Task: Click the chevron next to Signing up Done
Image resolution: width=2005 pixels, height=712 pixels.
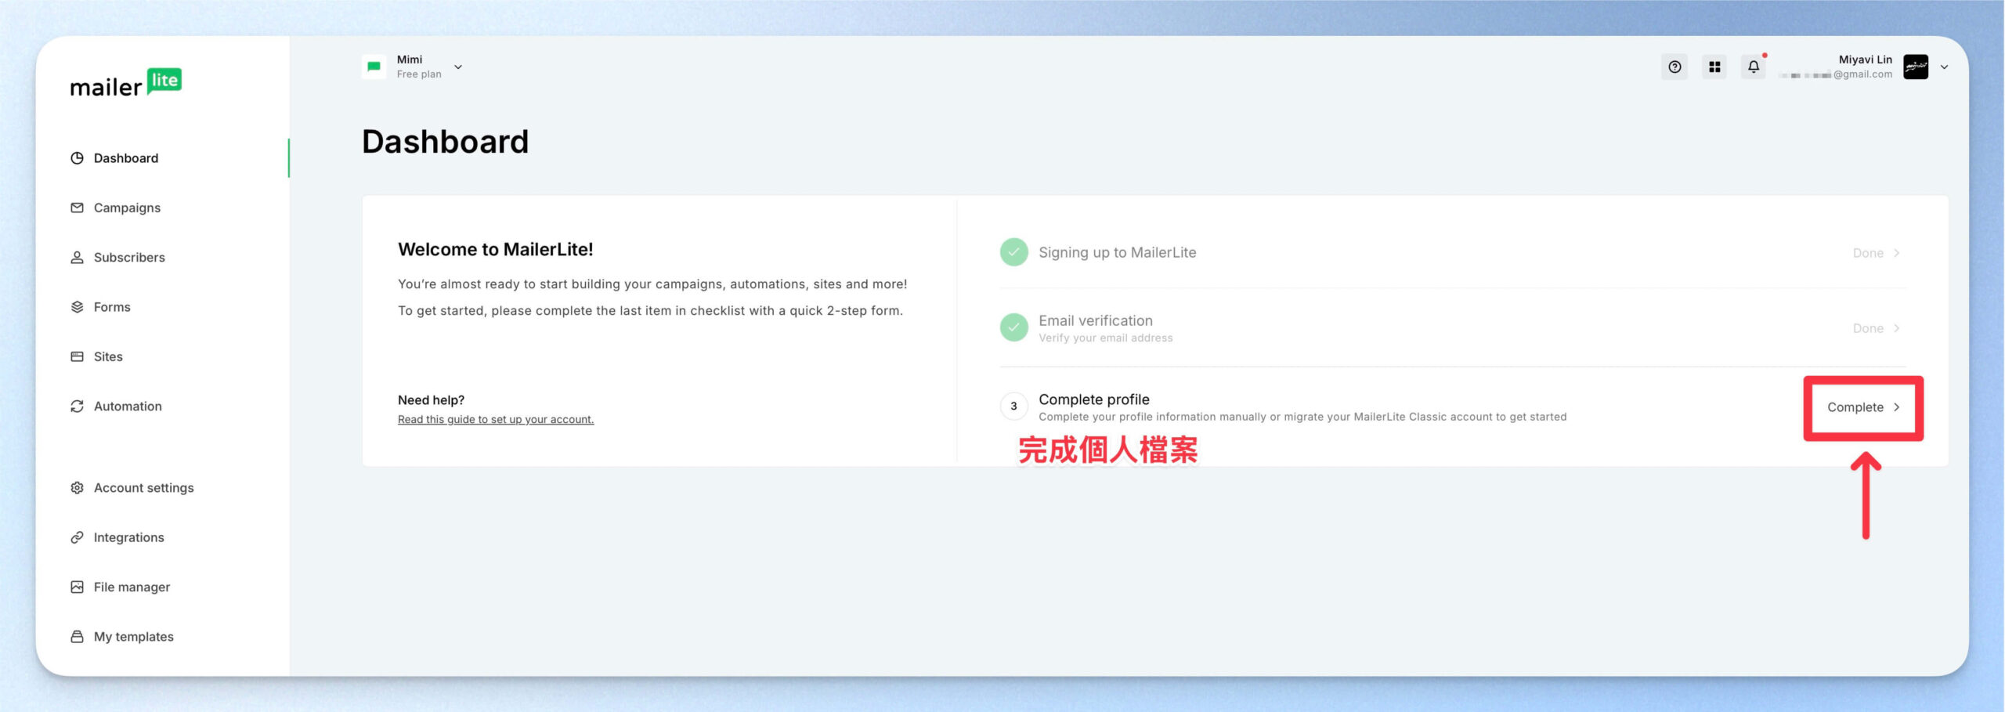Action: [x=1897, y=253]
